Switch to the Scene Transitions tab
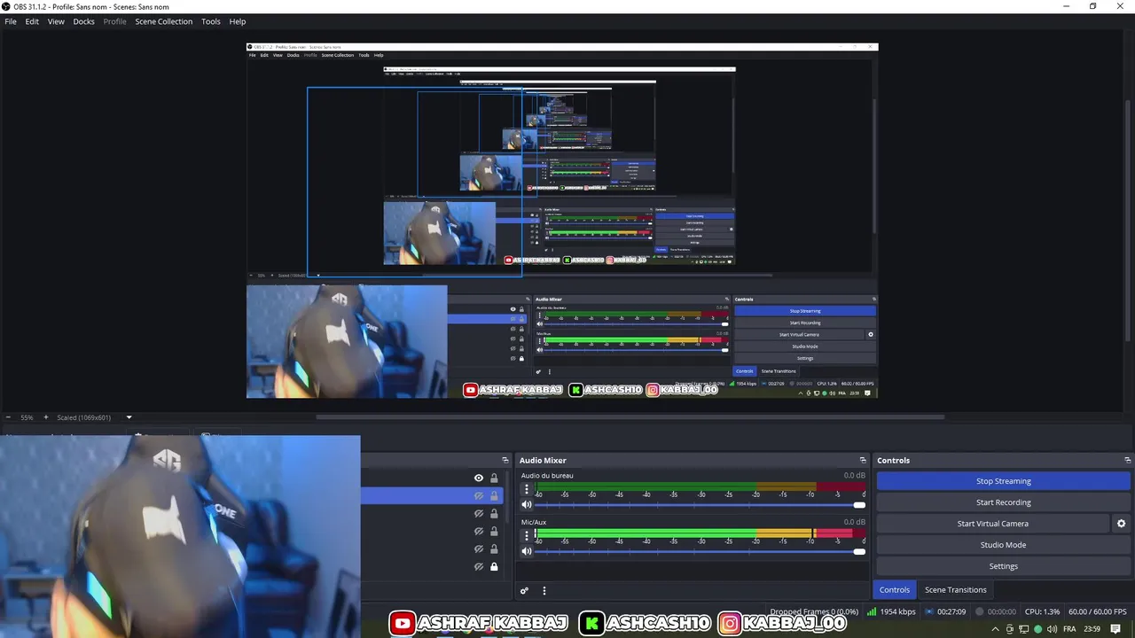 (x=955, y=590)
